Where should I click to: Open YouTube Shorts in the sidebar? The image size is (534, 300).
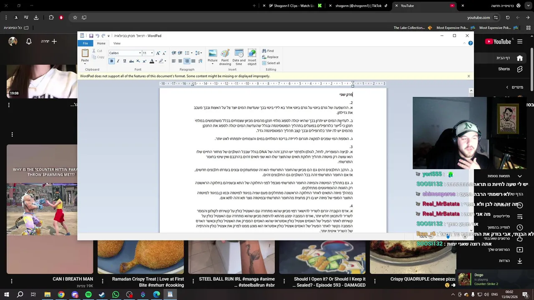509,69
